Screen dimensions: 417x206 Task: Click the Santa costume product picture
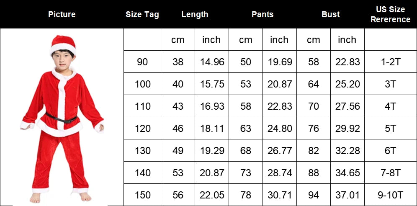pyautogui.click(x=62, y=118)
